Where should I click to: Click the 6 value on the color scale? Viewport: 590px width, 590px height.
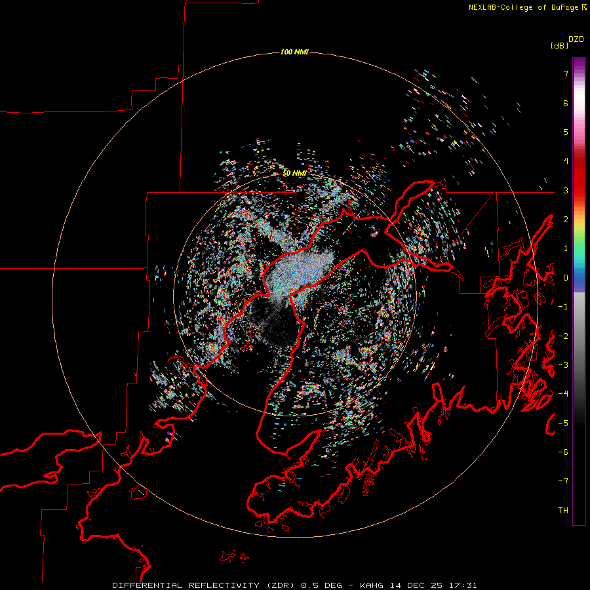[x=566, y=103]
